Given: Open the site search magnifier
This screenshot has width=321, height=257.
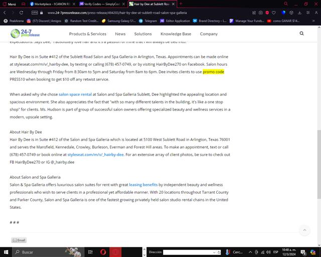Looking at the screenshot, I should pyautogui.click(x=301, y=34).
